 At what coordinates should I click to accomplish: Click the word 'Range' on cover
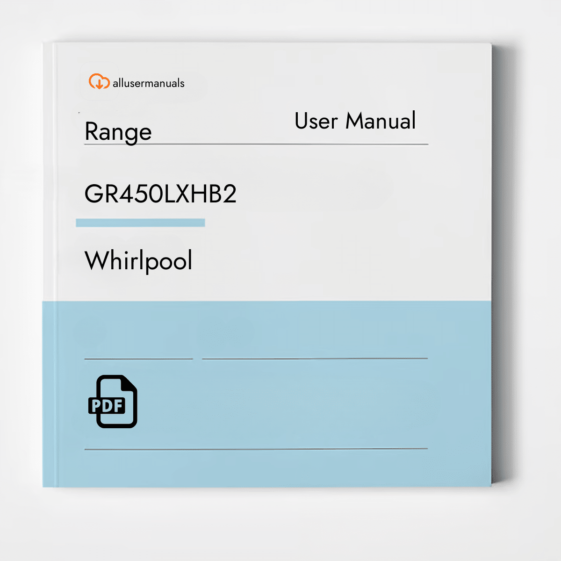pyautogui.click(x=118, y=132)
